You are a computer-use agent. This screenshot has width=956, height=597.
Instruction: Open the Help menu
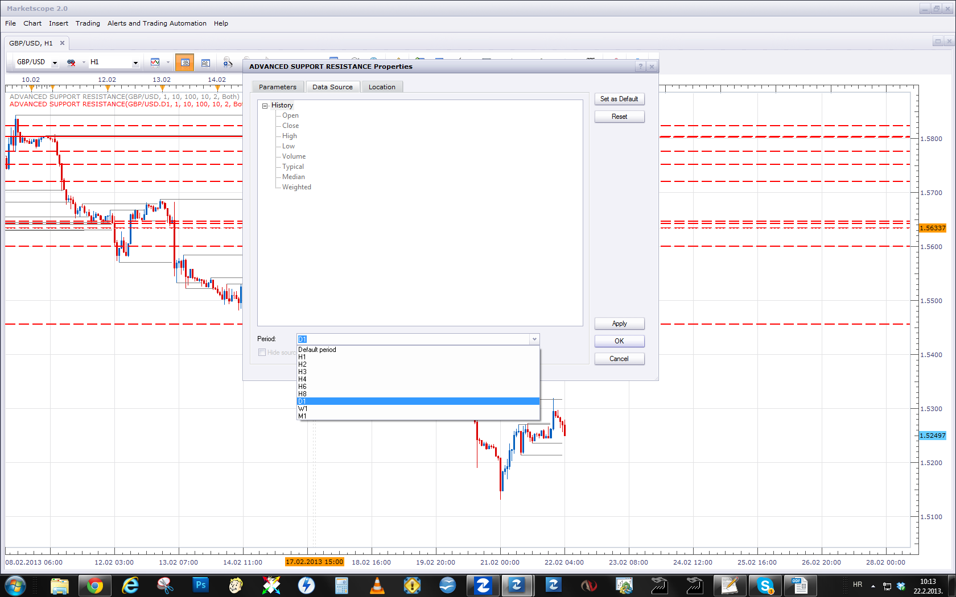(x=221, y=23)
